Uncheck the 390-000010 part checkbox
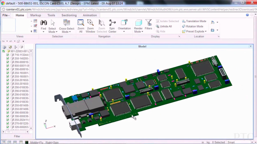257x144 pixels. click(x=8, y=69)
